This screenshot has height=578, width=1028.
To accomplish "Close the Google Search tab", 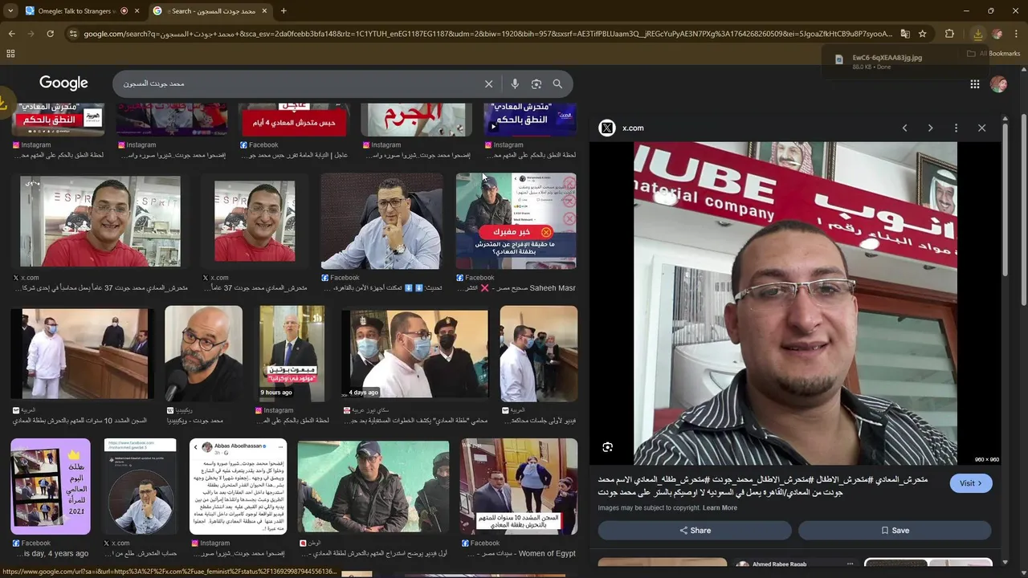I will coord(264,10).
